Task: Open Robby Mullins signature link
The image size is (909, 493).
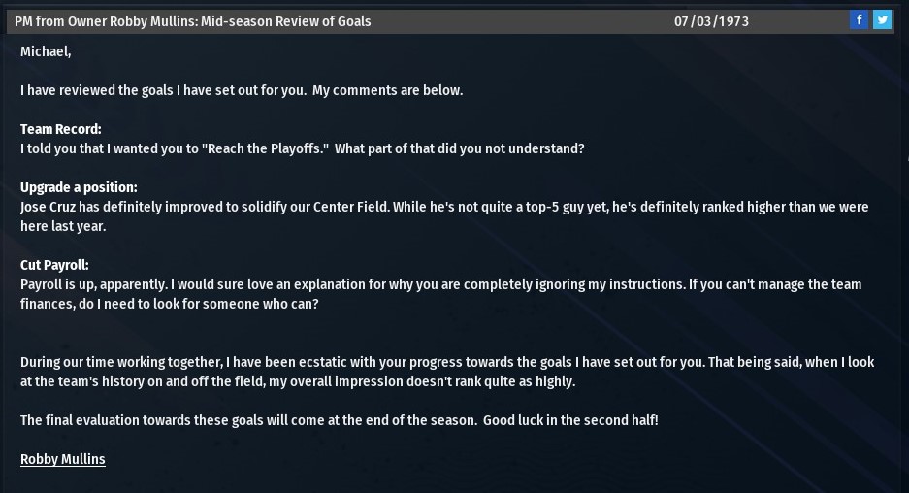Action: [62, 459]
